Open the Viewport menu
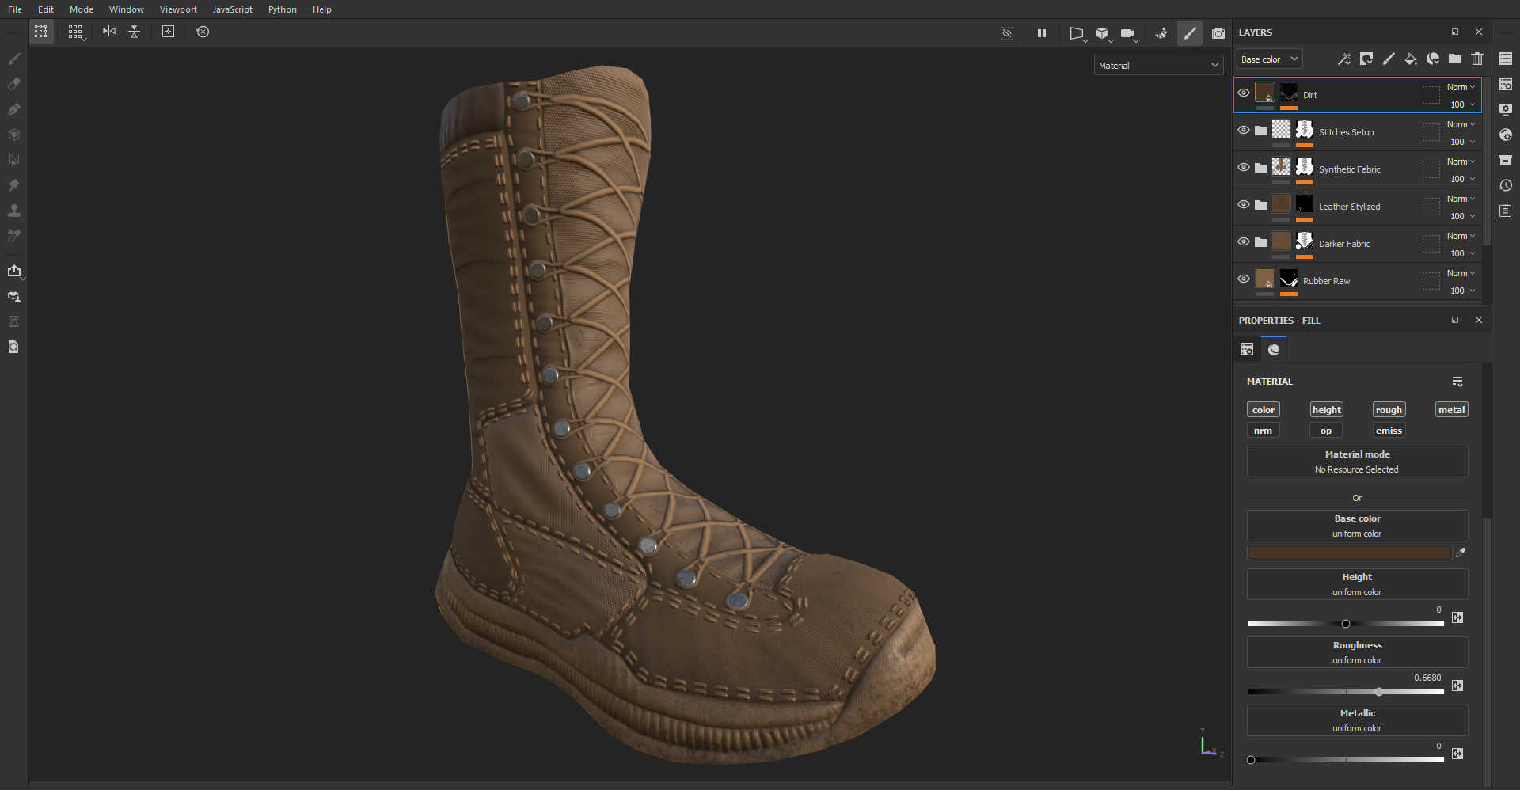 pos(178,9)
